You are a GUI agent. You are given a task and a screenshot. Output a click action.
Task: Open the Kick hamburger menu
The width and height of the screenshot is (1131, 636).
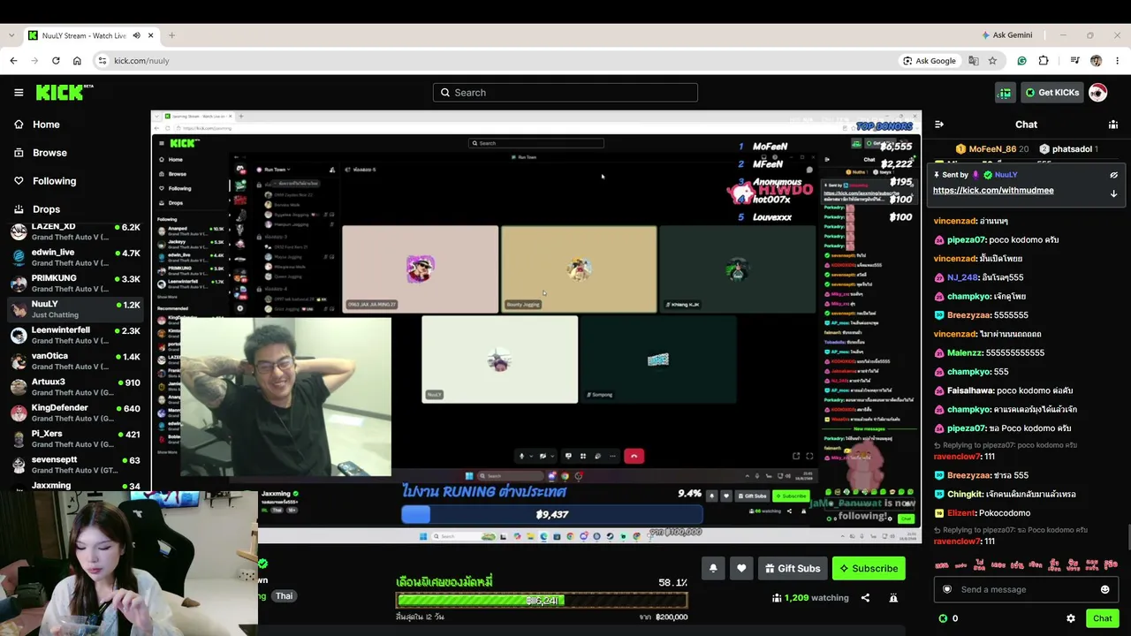[x=19, y=93]
